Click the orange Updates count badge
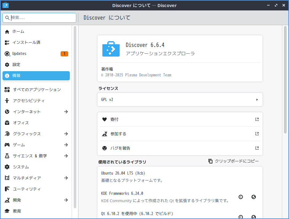 click(64, 54)
